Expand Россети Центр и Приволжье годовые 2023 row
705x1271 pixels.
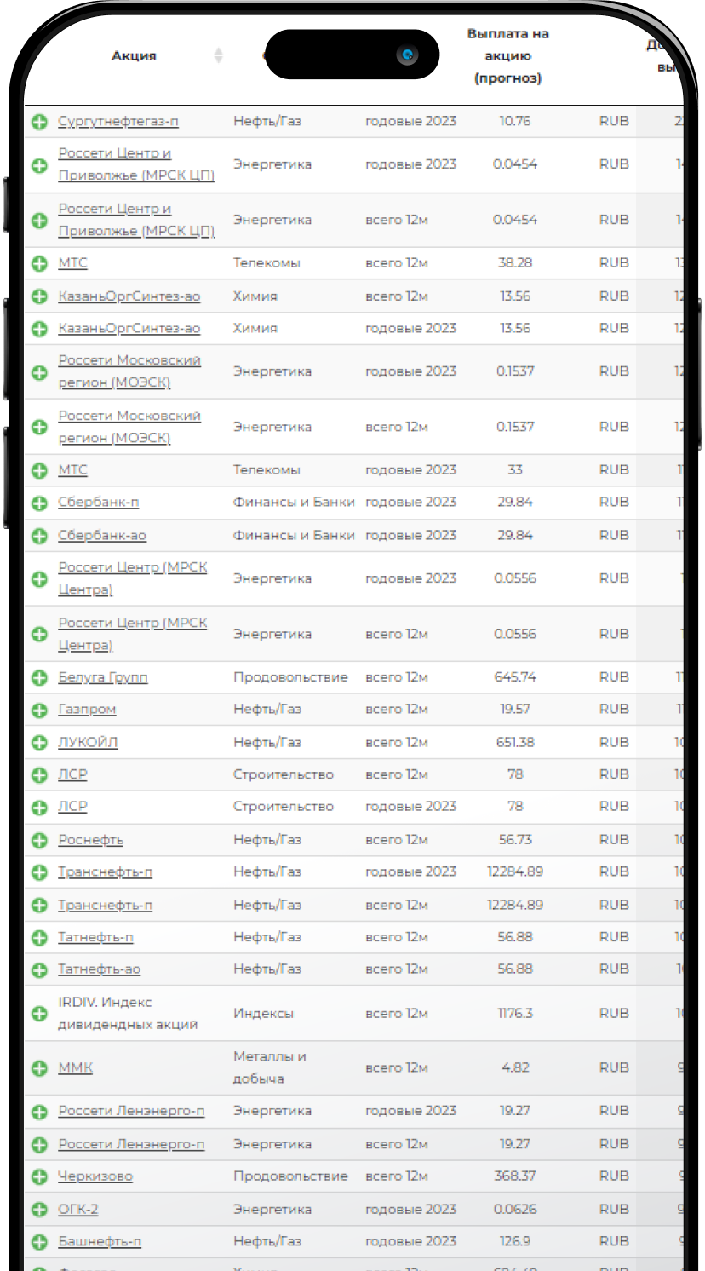[x=39, y=165]
